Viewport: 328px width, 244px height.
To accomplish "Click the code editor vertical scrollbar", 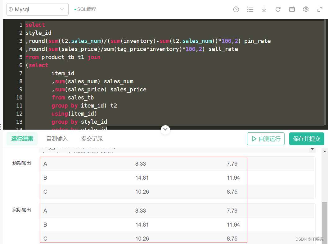I will [325, 72].
